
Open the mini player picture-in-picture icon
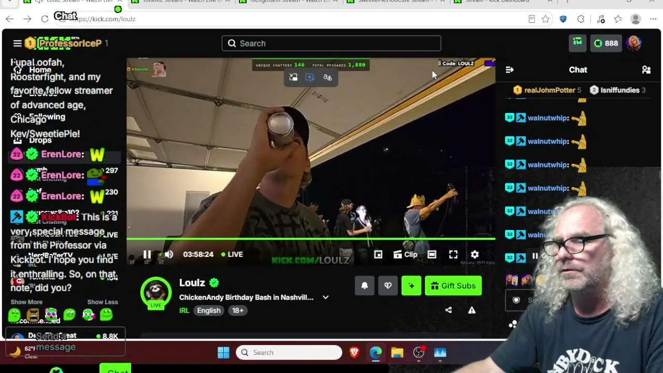tap(378, 254)
